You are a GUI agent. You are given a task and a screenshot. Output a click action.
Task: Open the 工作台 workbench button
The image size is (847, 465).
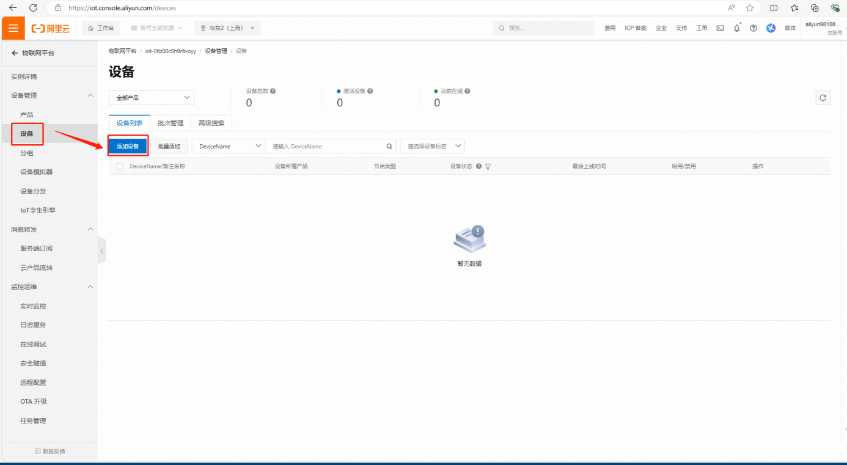(x=101, y=28)
